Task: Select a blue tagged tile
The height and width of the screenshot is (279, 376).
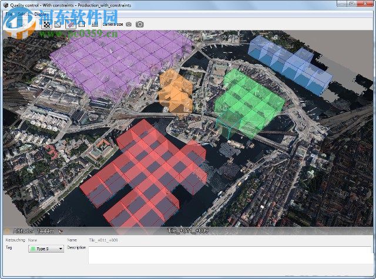Action: [x=291, y=64]
